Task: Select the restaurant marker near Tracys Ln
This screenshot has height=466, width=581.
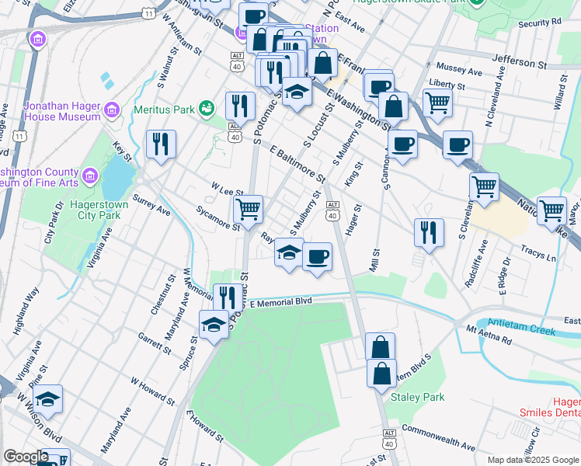Action: tap(429, 235)
